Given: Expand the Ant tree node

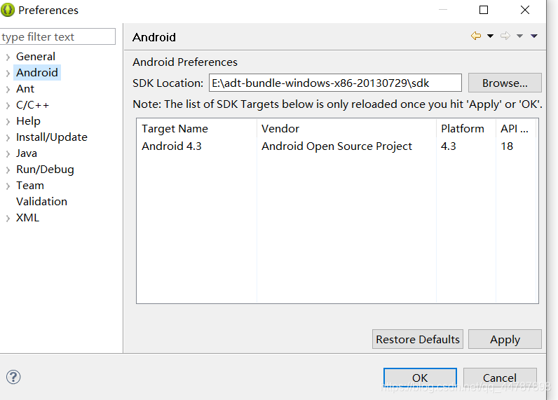Looking at the screenshot, I should pyautogui.click(x=8, y=89).
